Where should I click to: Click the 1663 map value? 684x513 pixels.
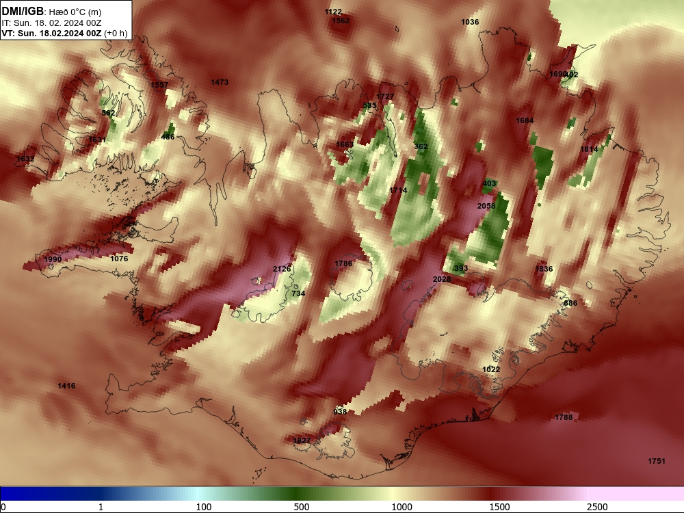coord(345,144)
